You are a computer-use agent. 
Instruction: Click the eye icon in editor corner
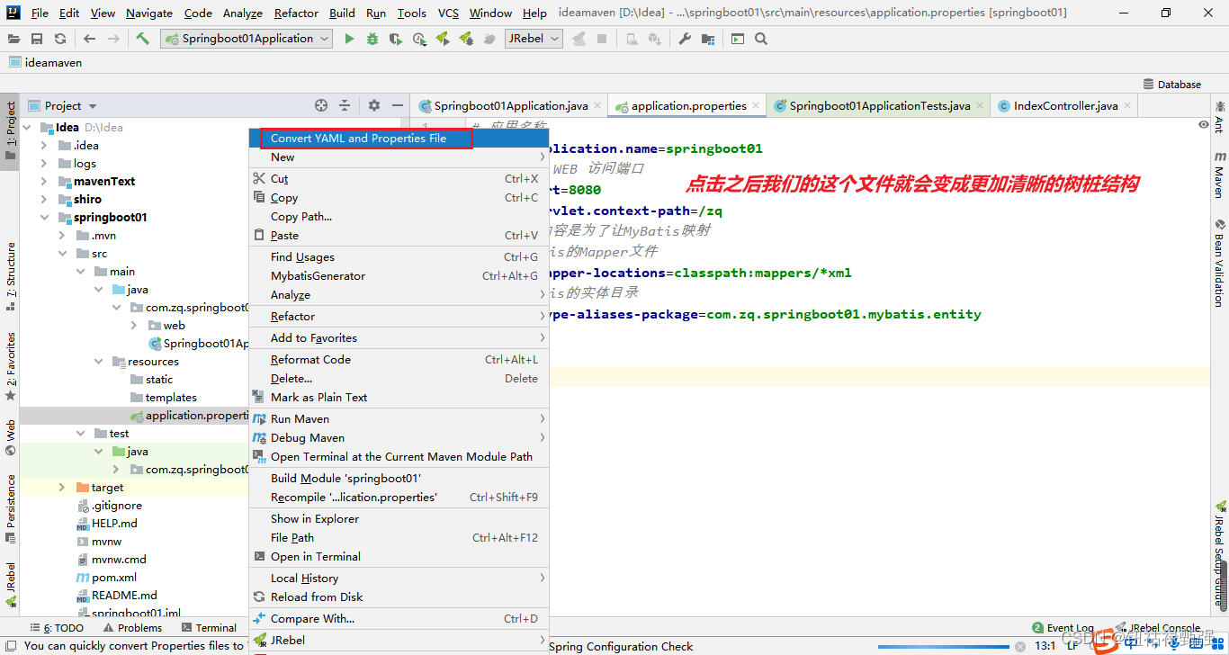pyautogui.click(x=1204, y=125)
